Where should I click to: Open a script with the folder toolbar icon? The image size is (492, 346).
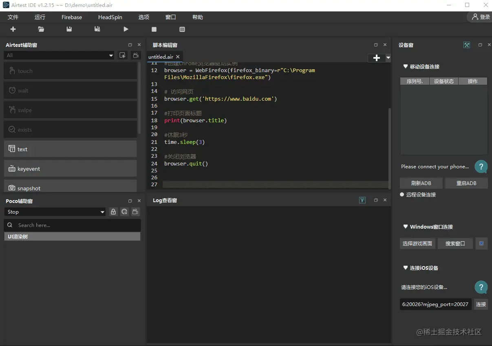[x=41, y=29]
